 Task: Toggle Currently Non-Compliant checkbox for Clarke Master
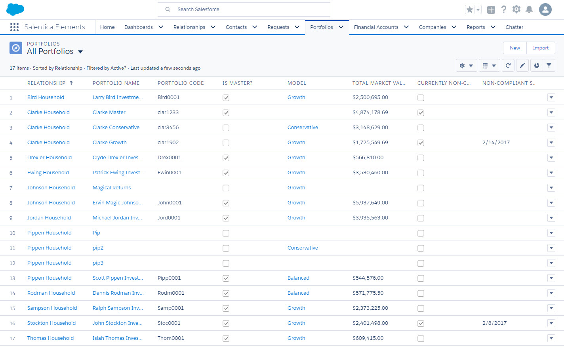(421, 113)
